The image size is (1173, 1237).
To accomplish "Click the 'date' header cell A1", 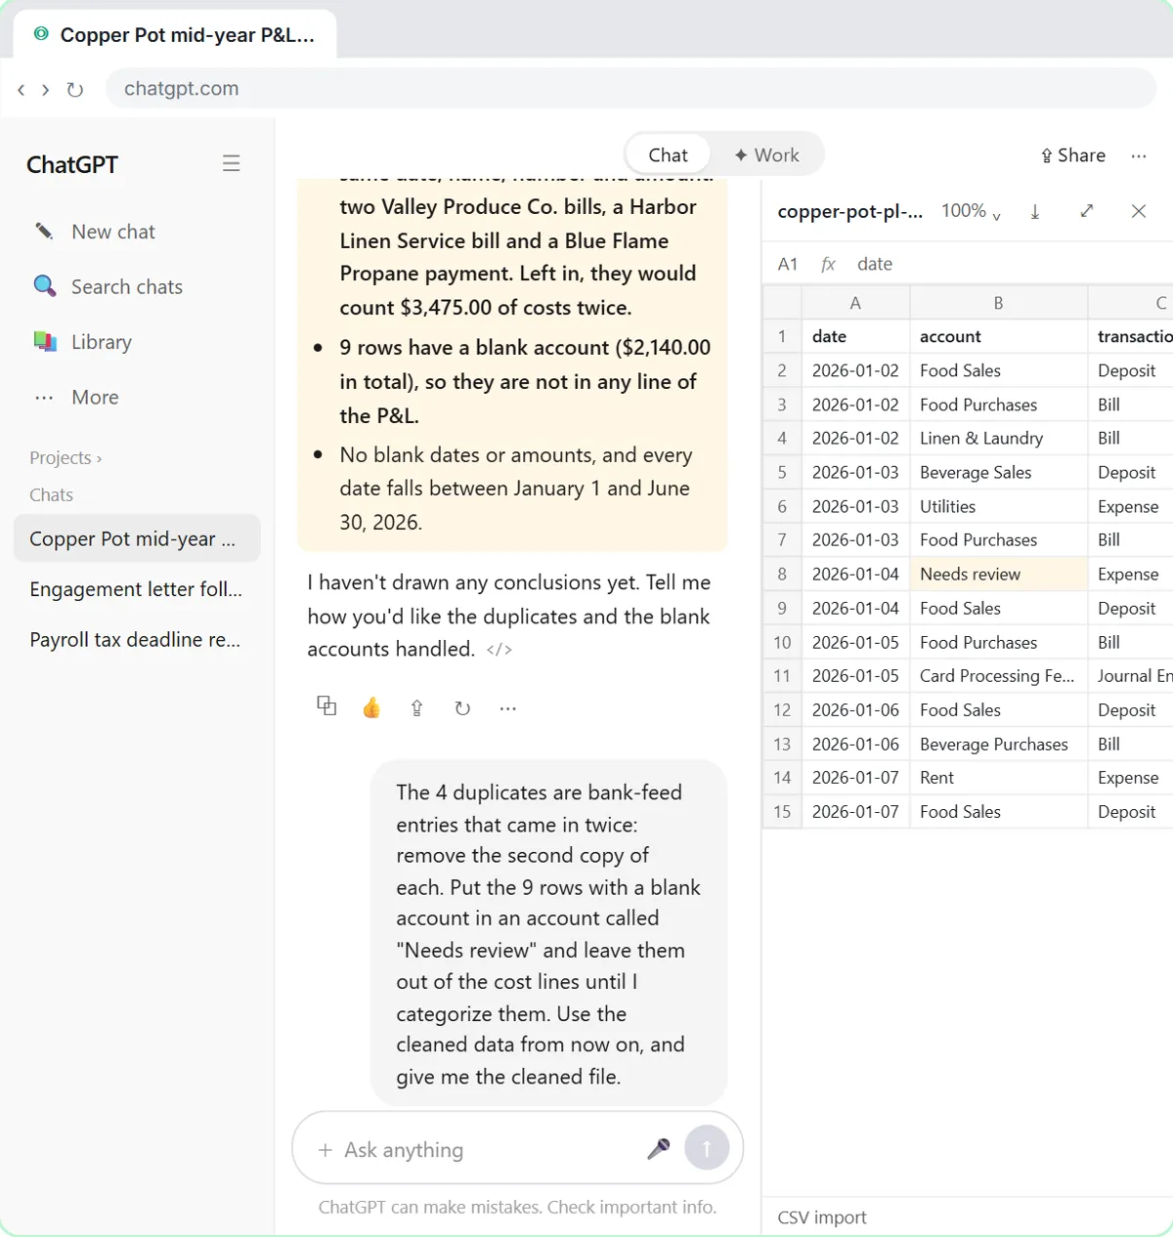I will (855, 336).
